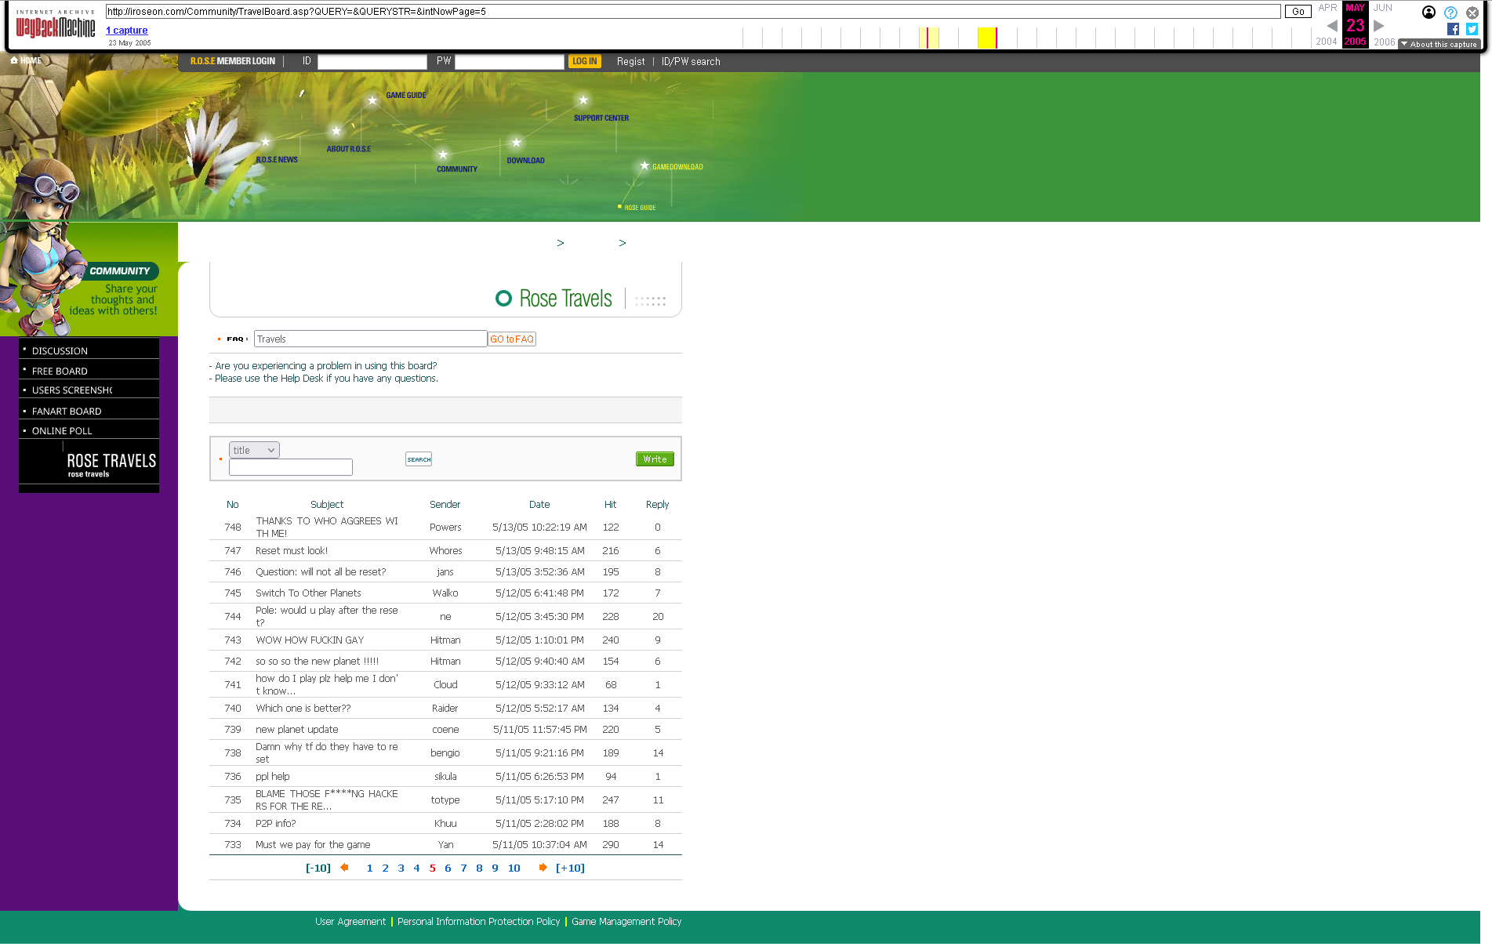
Task: Go to page 10
Action: (x=514, y=868)
